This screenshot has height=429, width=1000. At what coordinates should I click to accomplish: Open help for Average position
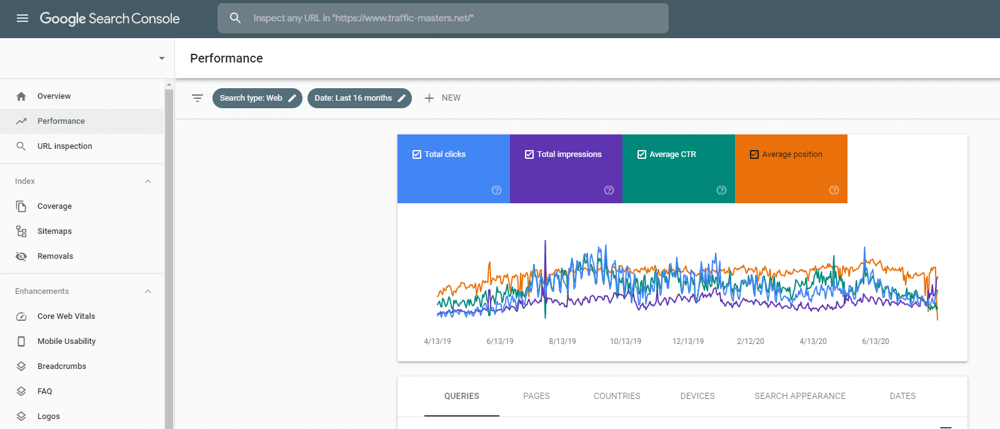834,190
